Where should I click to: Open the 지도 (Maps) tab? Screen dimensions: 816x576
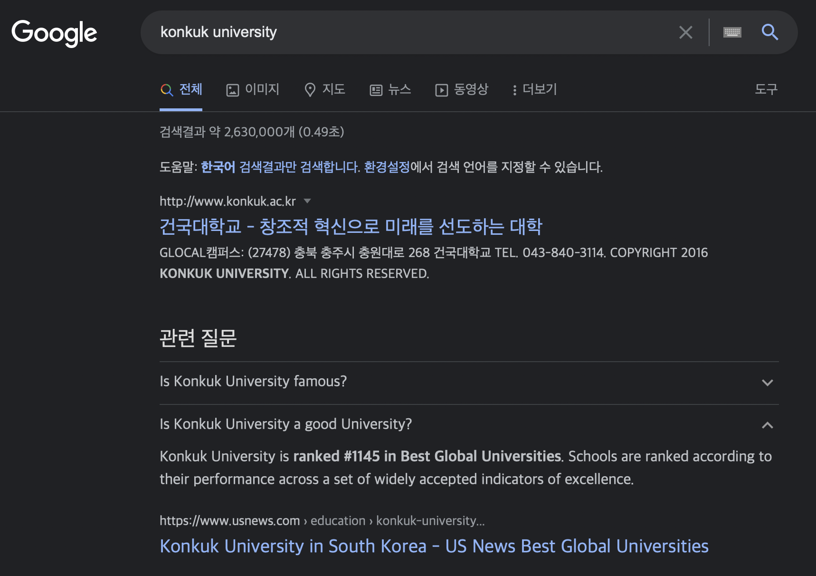point(325,89)
